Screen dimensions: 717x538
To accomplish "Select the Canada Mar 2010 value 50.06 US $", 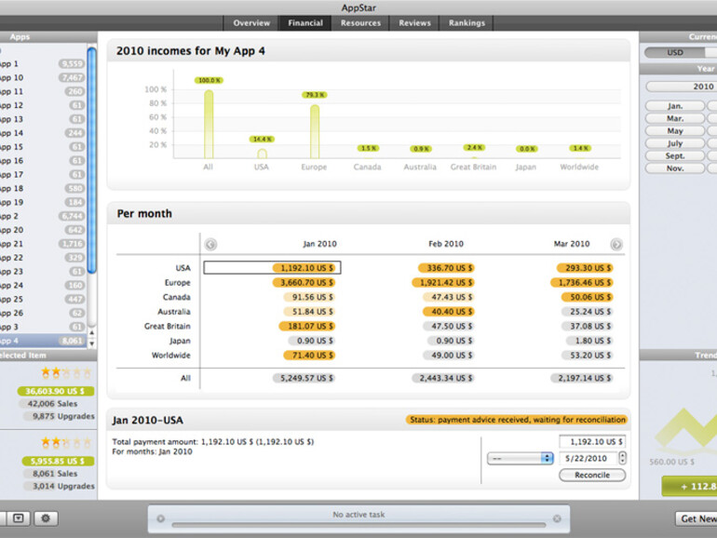I will (588, 297).
